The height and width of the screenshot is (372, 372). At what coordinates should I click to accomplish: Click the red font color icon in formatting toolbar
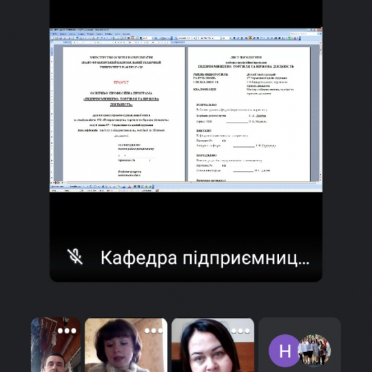(295, 38)
